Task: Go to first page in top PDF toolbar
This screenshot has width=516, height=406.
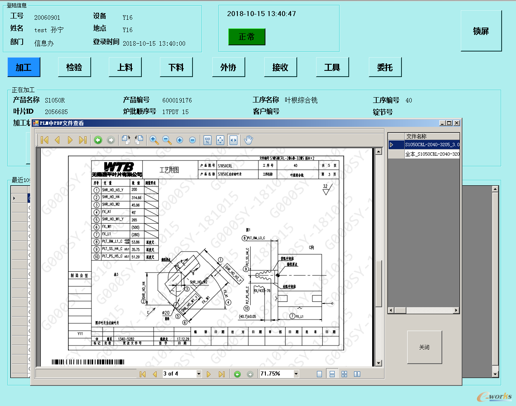Action: tap(45, 140)
